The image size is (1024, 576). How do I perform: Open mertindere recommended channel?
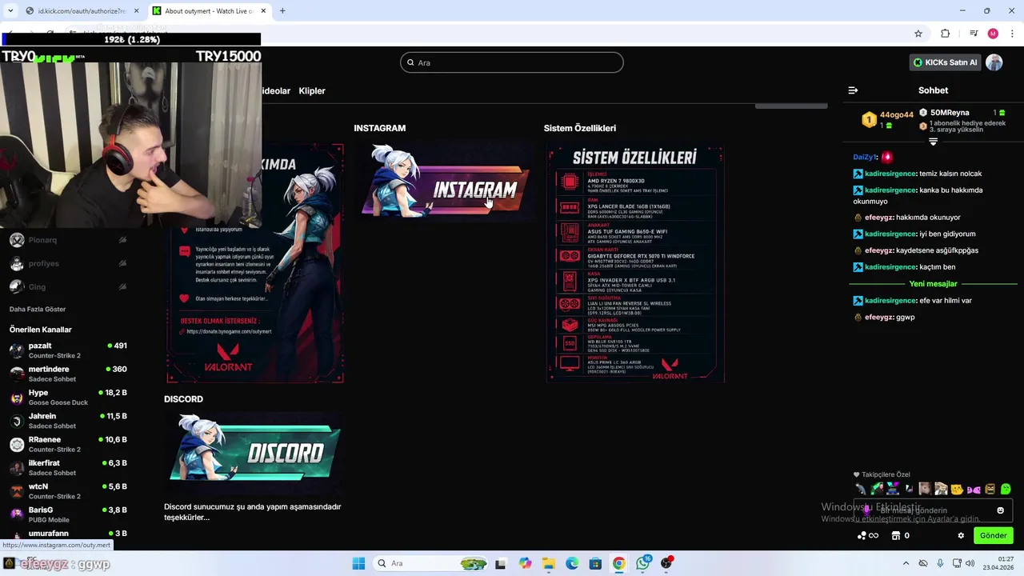point(69,374)
